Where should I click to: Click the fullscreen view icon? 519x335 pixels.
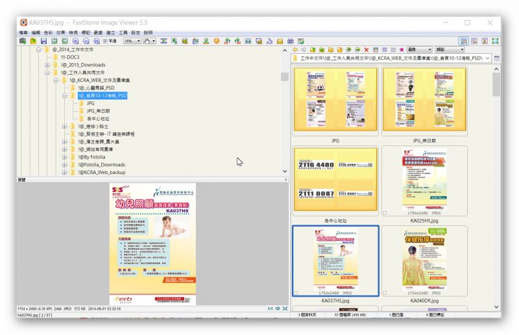(495, 41)
